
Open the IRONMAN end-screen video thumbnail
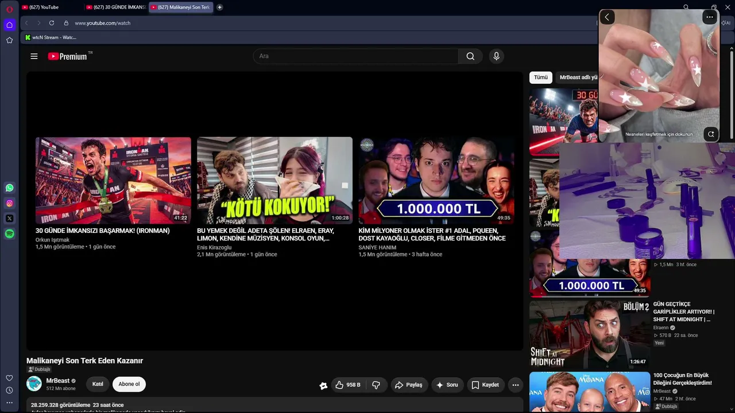tap(113, 180)
